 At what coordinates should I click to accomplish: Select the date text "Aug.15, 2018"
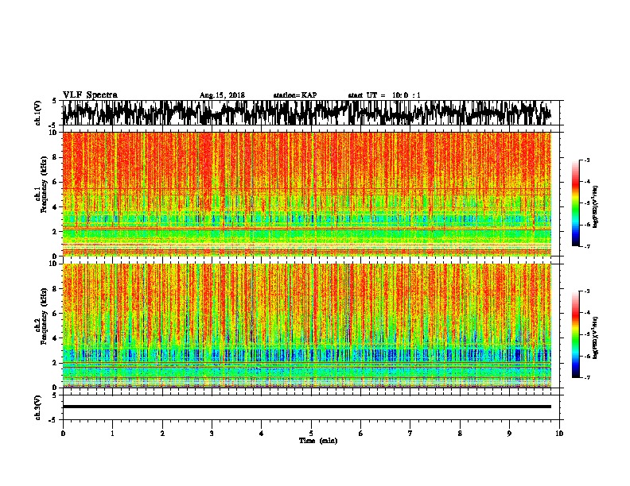222,95
